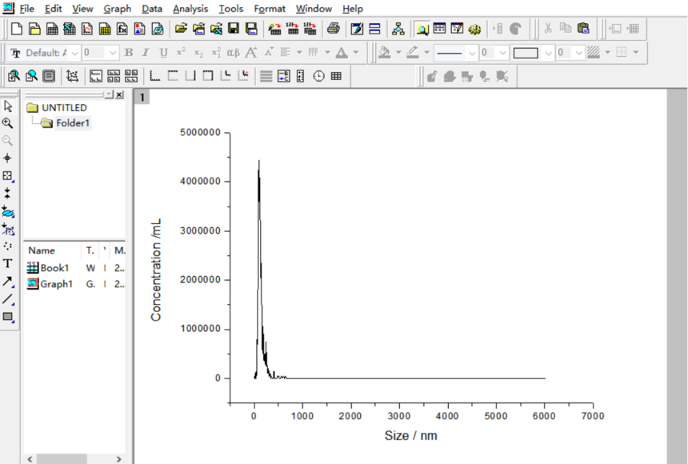Create a new project file
The image size is (688, 464).
click(17, 29)
